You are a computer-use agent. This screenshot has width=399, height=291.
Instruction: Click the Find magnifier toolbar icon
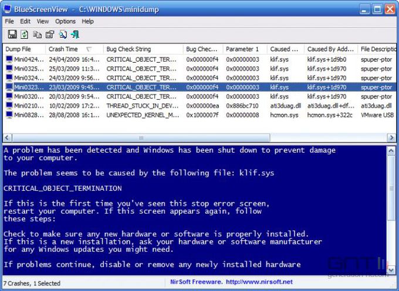pos(63,35)
